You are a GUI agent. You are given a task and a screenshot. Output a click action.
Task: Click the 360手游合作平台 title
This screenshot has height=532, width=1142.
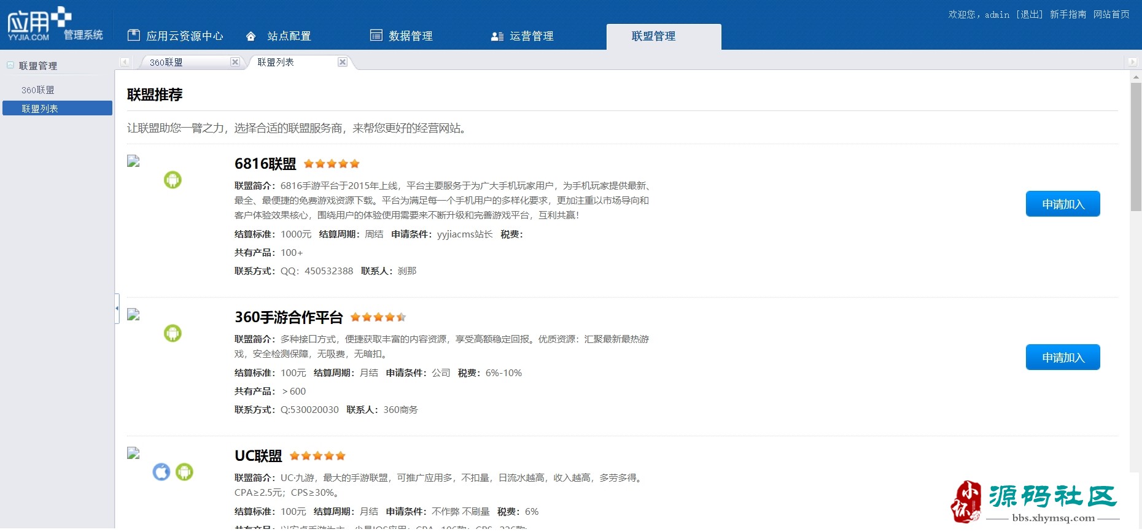pos(289,317)
